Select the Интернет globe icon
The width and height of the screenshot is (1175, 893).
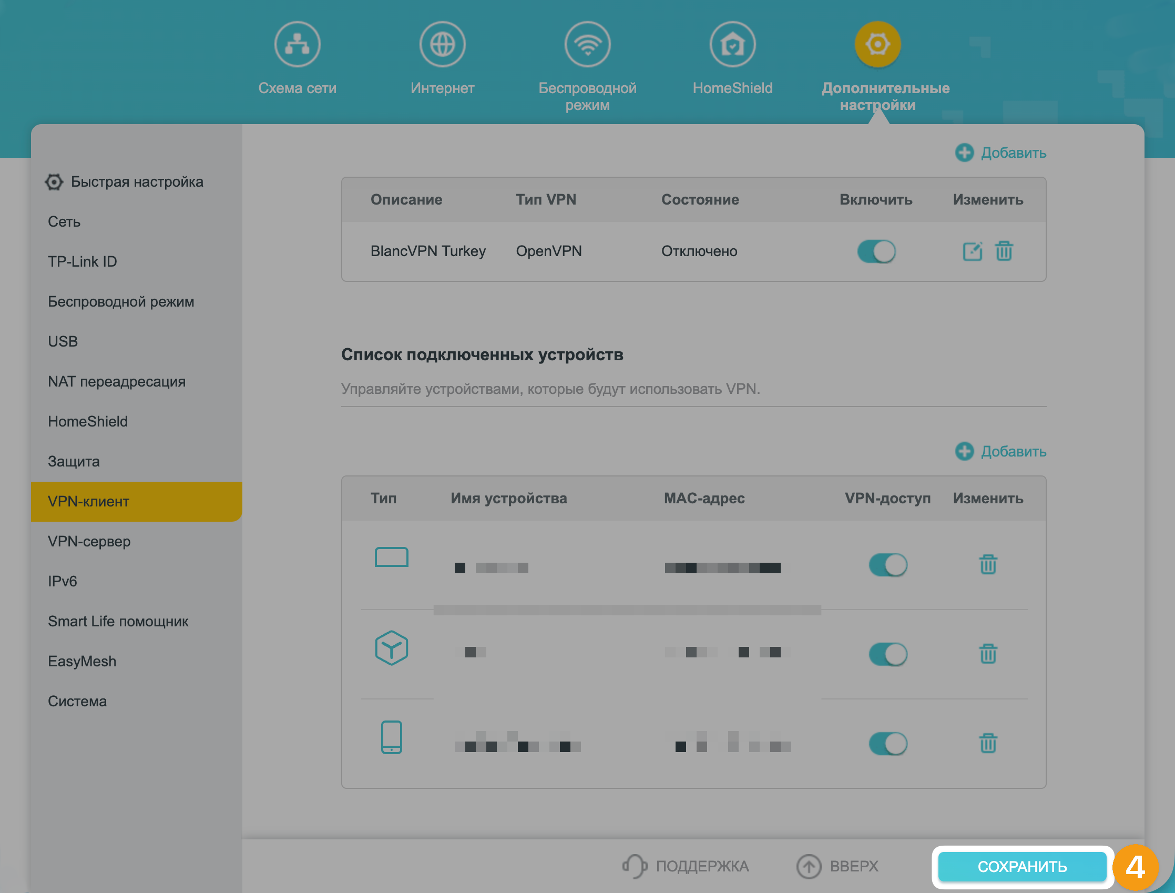tap(442, 44)
